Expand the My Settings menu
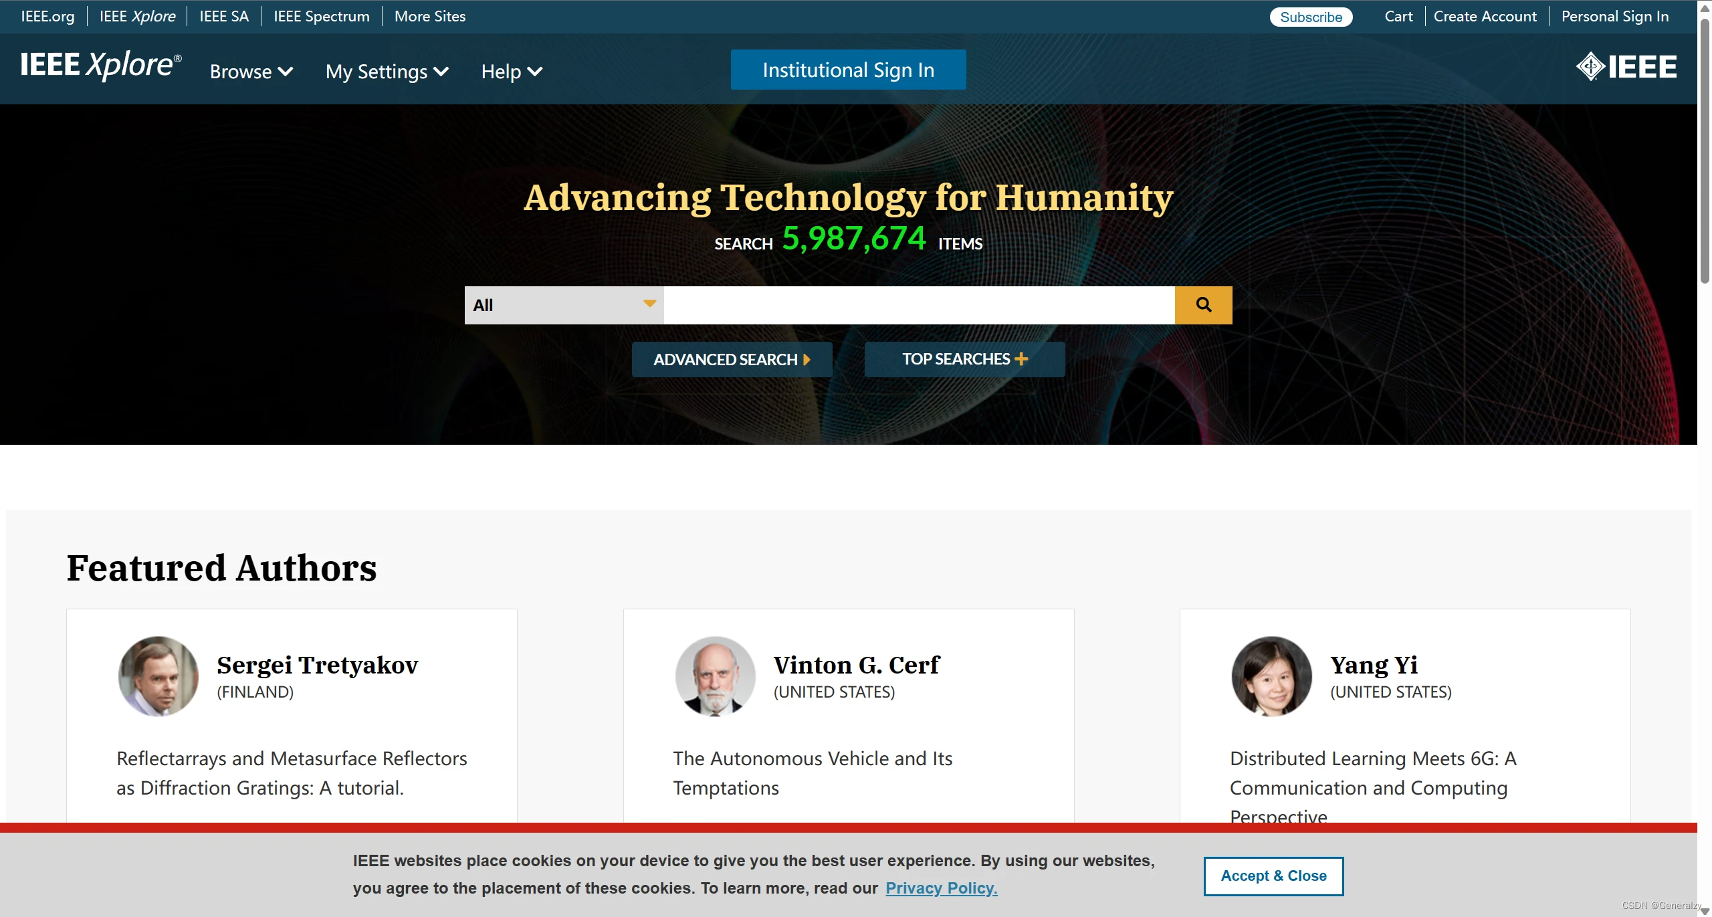 (387, 72)
